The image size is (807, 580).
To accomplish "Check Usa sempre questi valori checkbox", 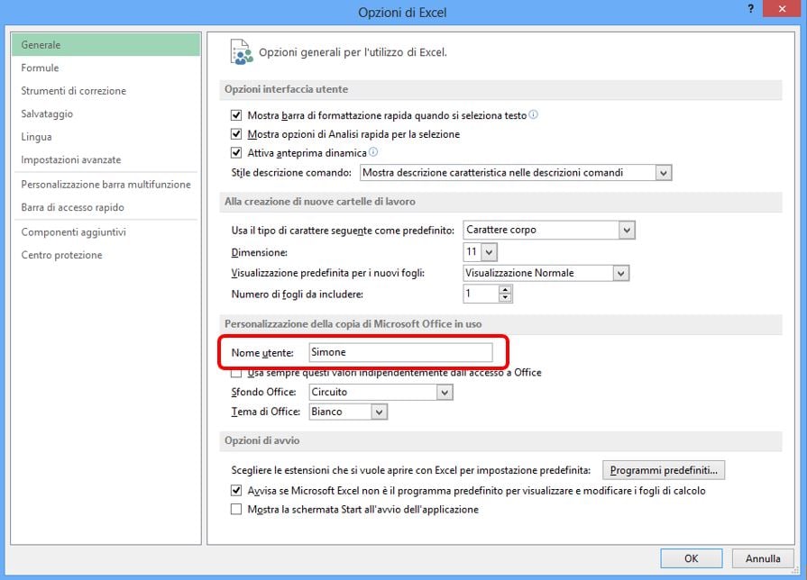I will (x=236, y=373).
